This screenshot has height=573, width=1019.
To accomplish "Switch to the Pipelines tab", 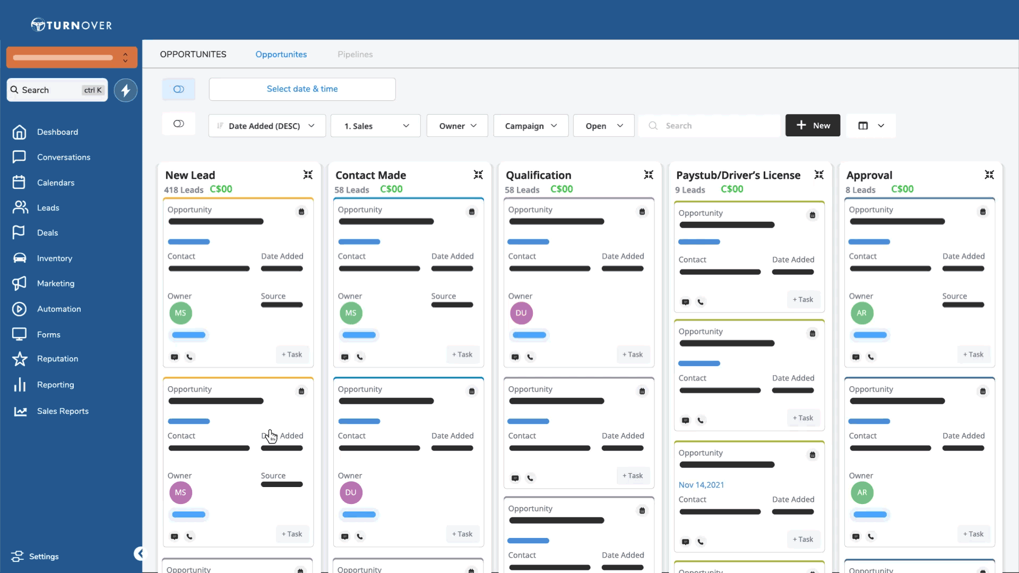I will [x=355, y=54].
